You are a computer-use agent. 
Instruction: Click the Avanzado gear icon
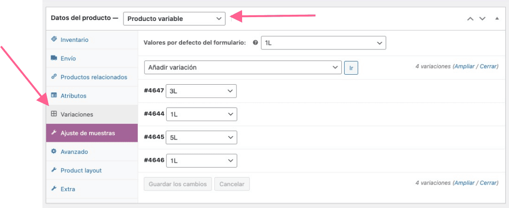pyautogui.click(x=54, y=151)
